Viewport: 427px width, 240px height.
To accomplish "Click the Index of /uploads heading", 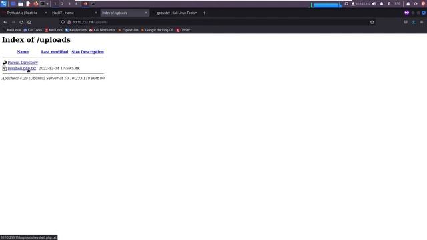I will tap(36, 40).
